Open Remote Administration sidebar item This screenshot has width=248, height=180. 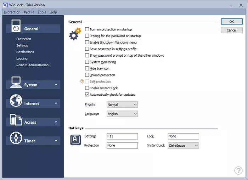(33, 65)
